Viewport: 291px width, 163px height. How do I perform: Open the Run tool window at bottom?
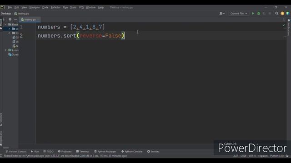tap(35, 151)
